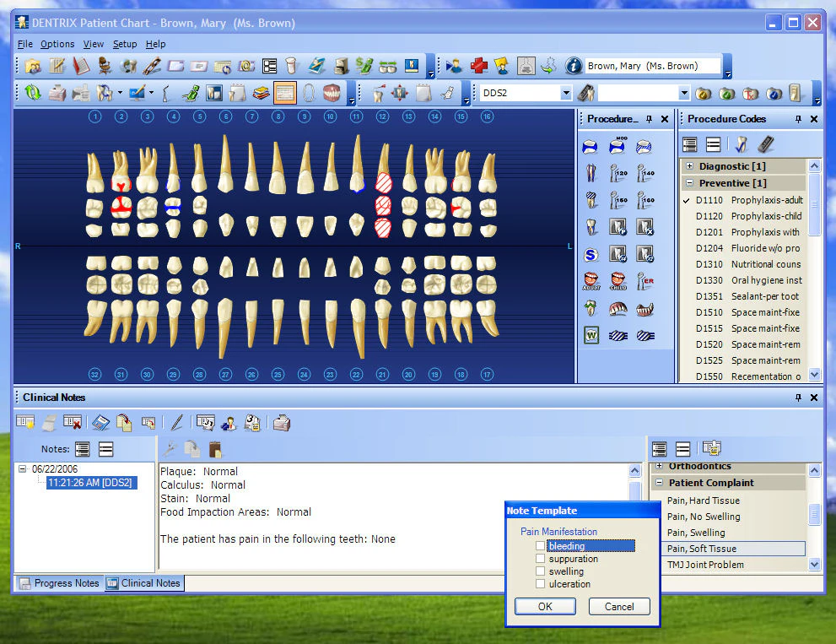Click the tooth-with-checkmark icon in Procedure Codes panel
This screenshot has height=644, width=836.
click(x=740, y=144)
